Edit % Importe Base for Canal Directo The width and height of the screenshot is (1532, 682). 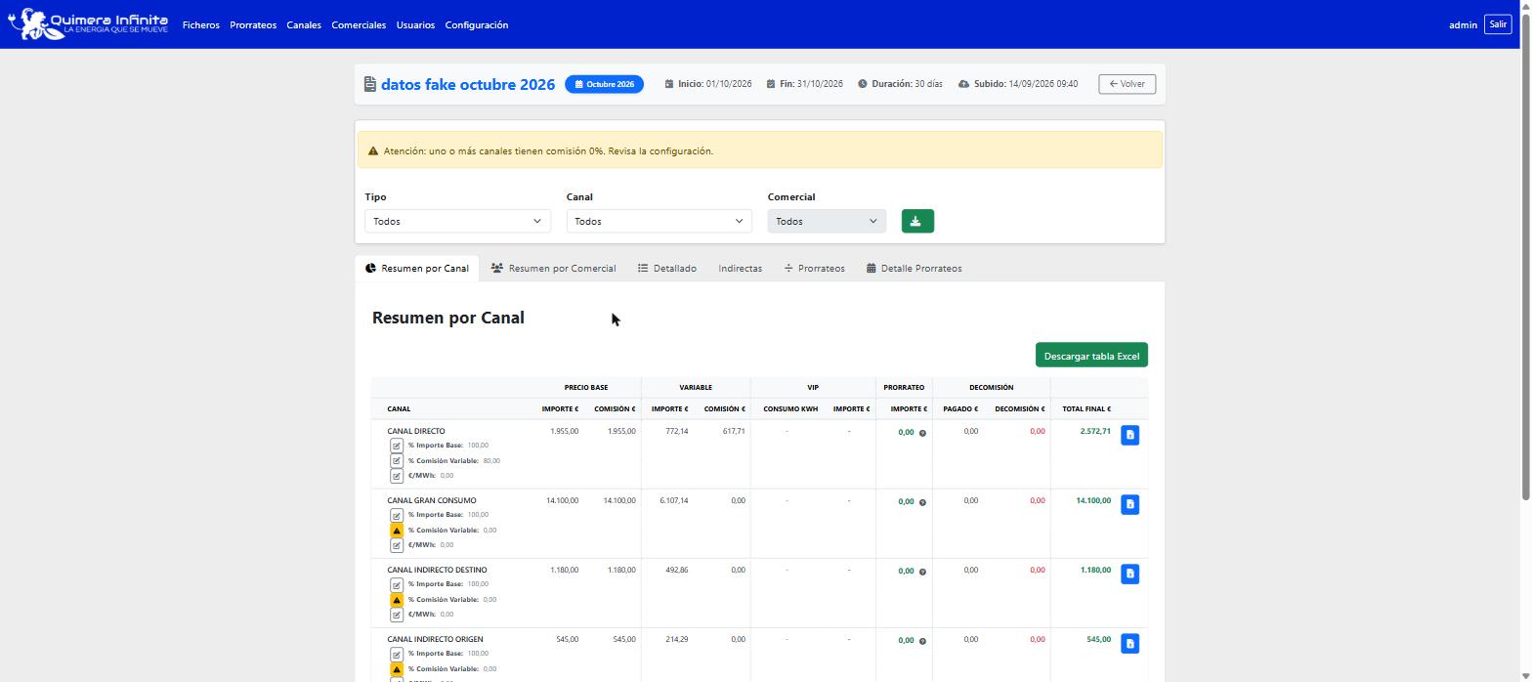point(397,446)
